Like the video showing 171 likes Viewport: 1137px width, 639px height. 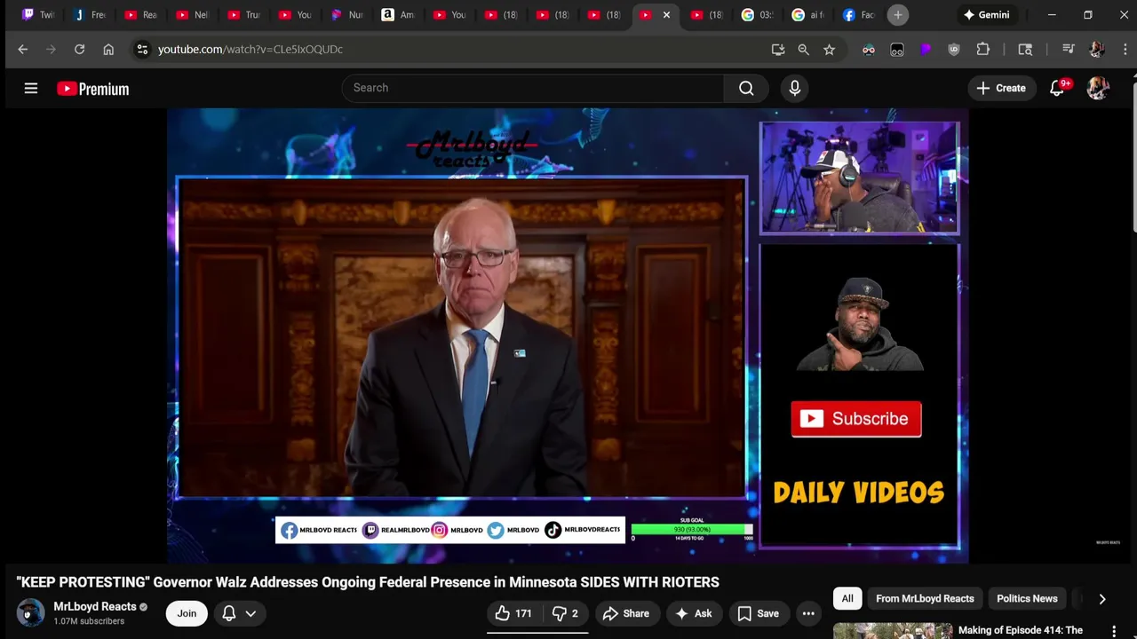coord(513,613)
